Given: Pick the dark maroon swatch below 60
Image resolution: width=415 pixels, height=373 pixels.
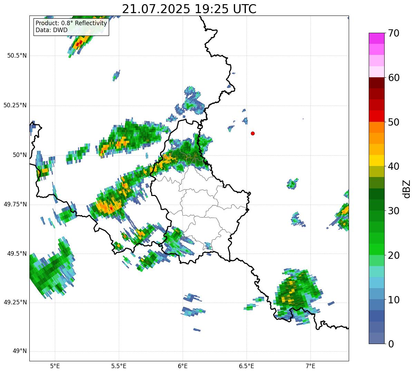Looking at the screenshot, I should coord(376,83).
